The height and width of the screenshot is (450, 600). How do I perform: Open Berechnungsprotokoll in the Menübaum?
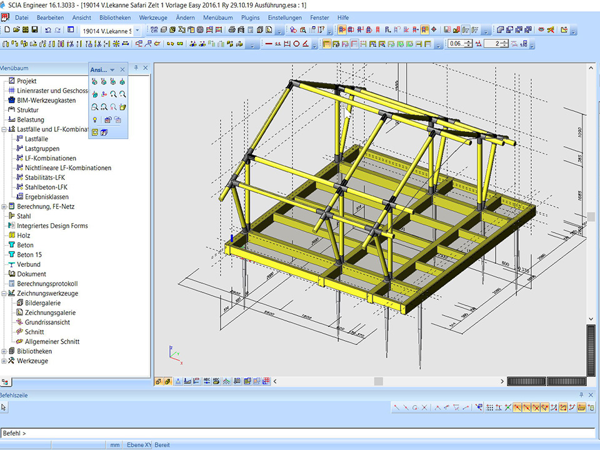[47, 284]
